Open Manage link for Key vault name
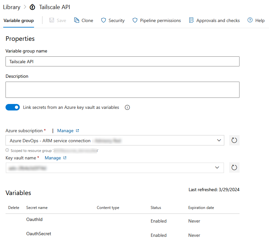This screenshot has width=269, height=242. pos(53,158)
